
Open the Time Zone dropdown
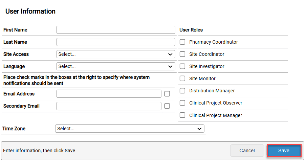coord(129,129)
